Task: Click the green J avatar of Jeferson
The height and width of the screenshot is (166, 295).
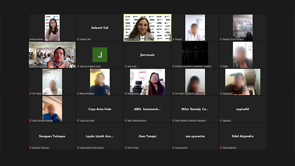Action: [x=100, y=55]
